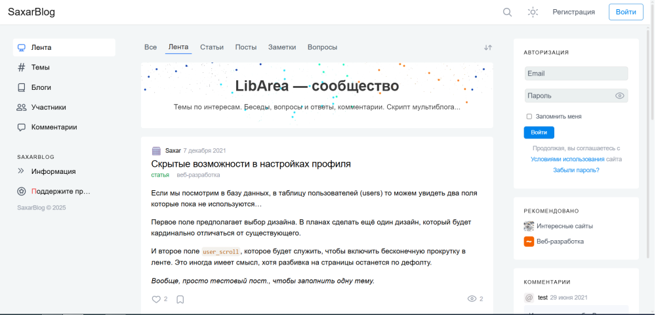
Task: Open the feed sorting arrows menu
Action: (x=487, y=47)
